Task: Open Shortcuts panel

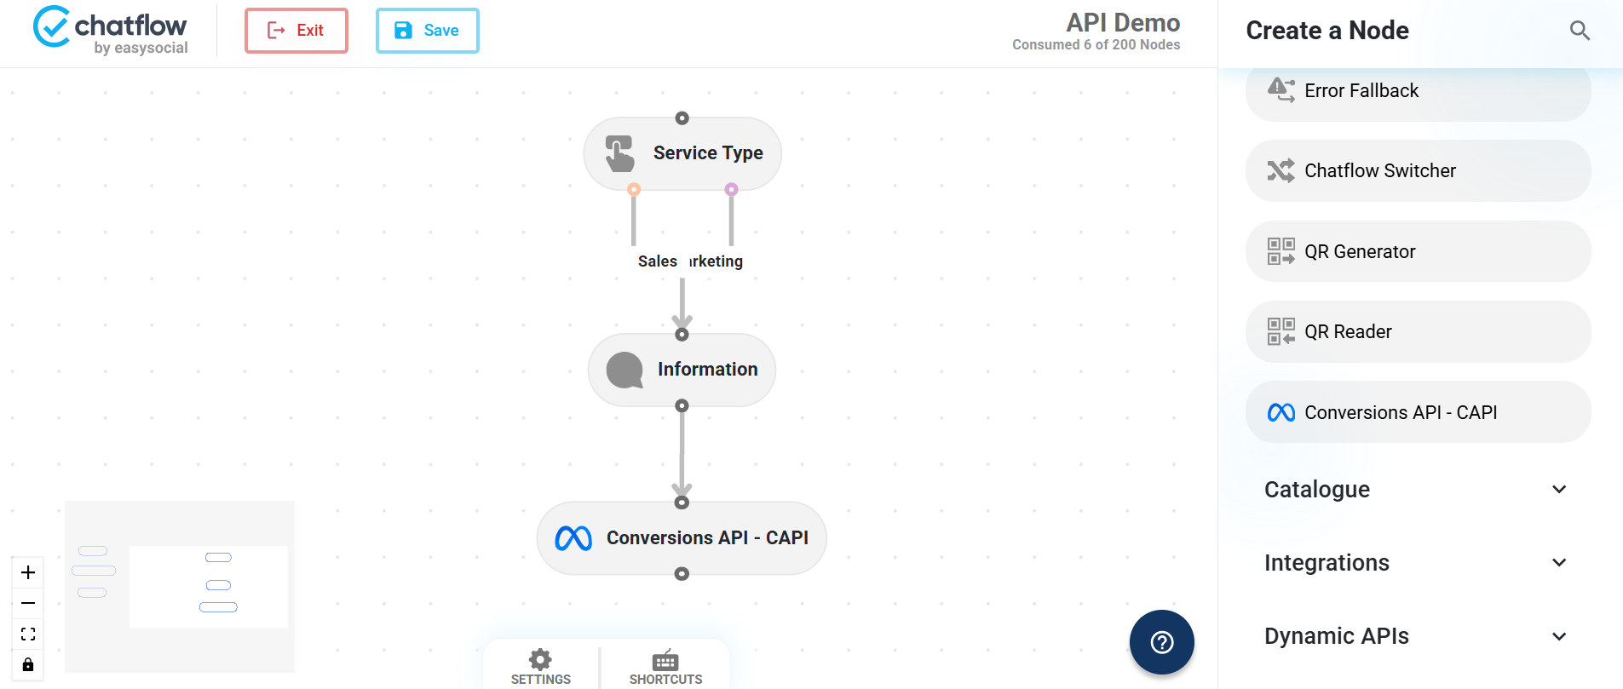Action: (665, 667)
